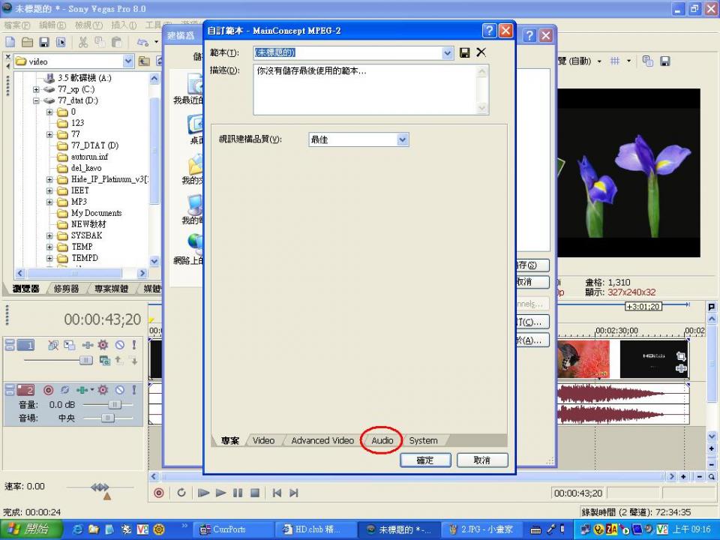
Task: Click the Save project toolbar icon
Action: click(x=44, y=42)
